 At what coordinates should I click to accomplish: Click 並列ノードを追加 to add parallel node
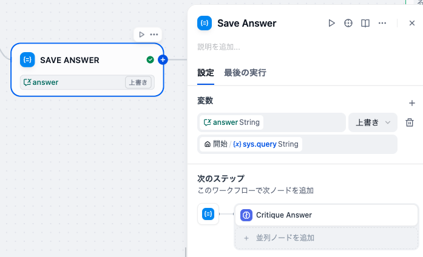pyautogui.click(x=327, y=238)
